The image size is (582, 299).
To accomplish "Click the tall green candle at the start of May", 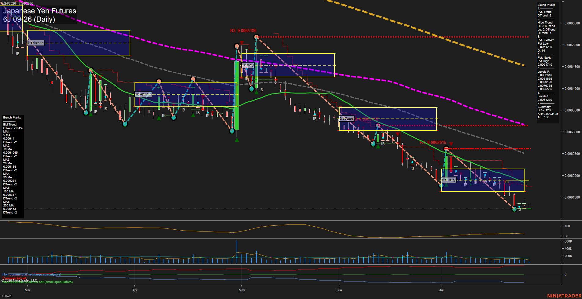I will coord(237,96).
